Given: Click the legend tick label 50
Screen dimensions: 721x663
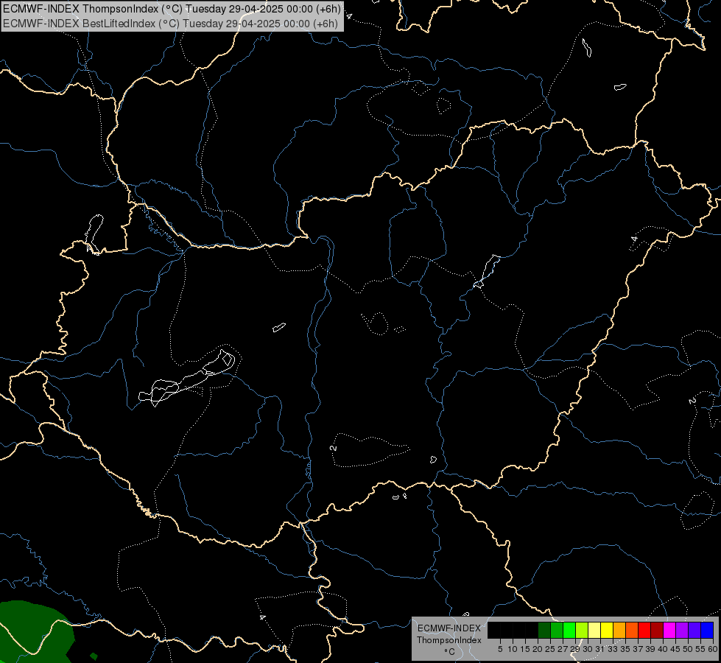Looking at the screenshot, I should click(x=689, y=649).
